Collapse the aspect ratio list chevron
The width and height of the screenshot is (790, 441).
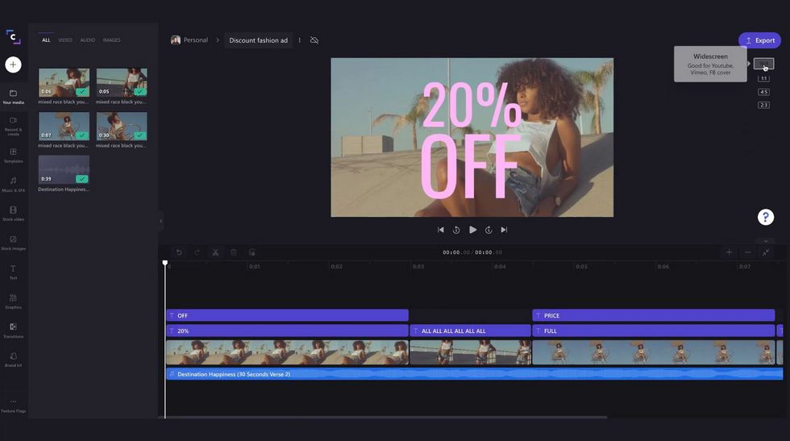(766, 241)
